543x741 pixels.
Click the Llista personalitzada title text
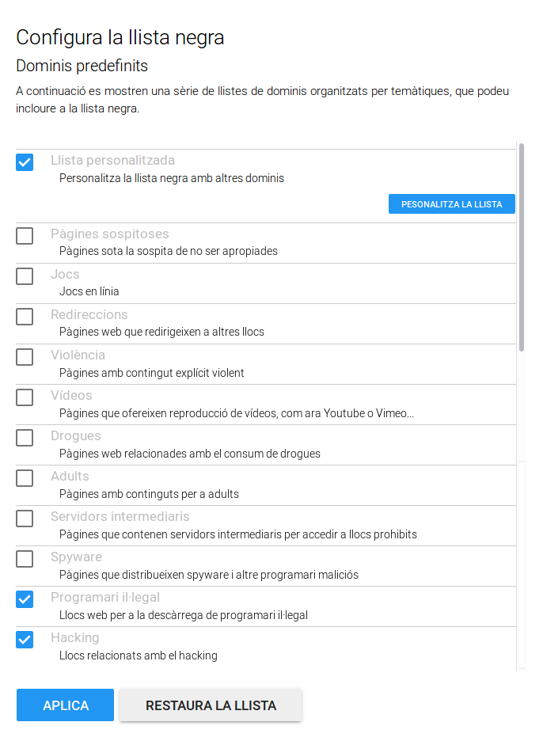coord(112,161)
